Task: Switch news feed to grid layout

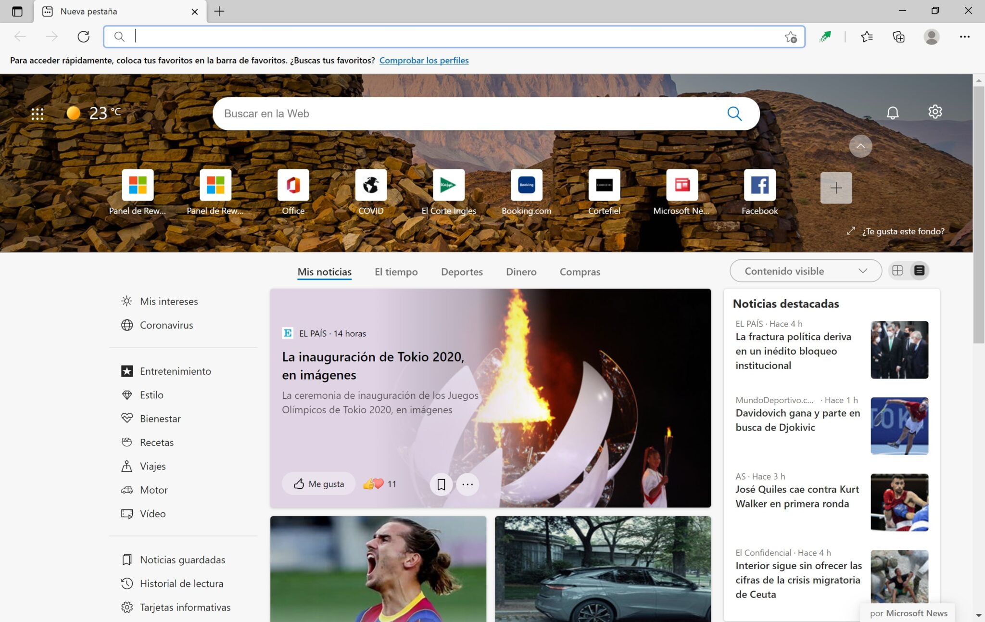Action: [x=898, y=270]
